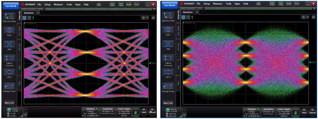Image resolution: width=318 pixels, height=119 pixels.
Task: Open the Timebase settings panel, right window
Action: [x=251, y=112]
